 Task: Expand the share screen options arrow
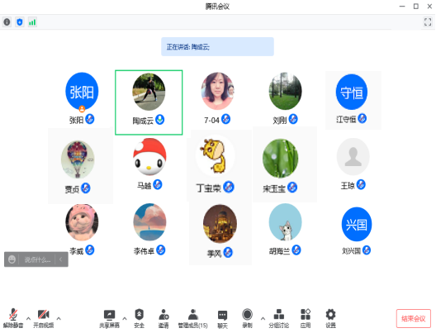pos(125,318)
